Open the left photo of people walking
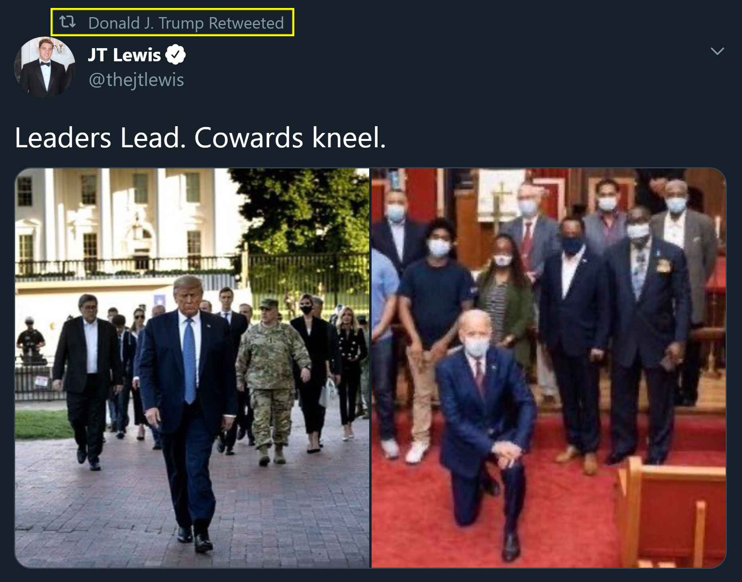742x582 pixels. click(x=192, y=368)
